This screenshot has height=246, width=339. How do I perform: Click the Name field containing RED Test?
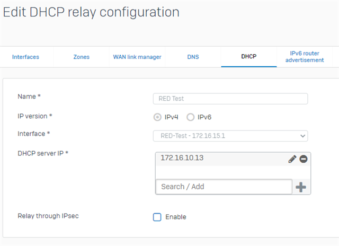tap(230, 99)
